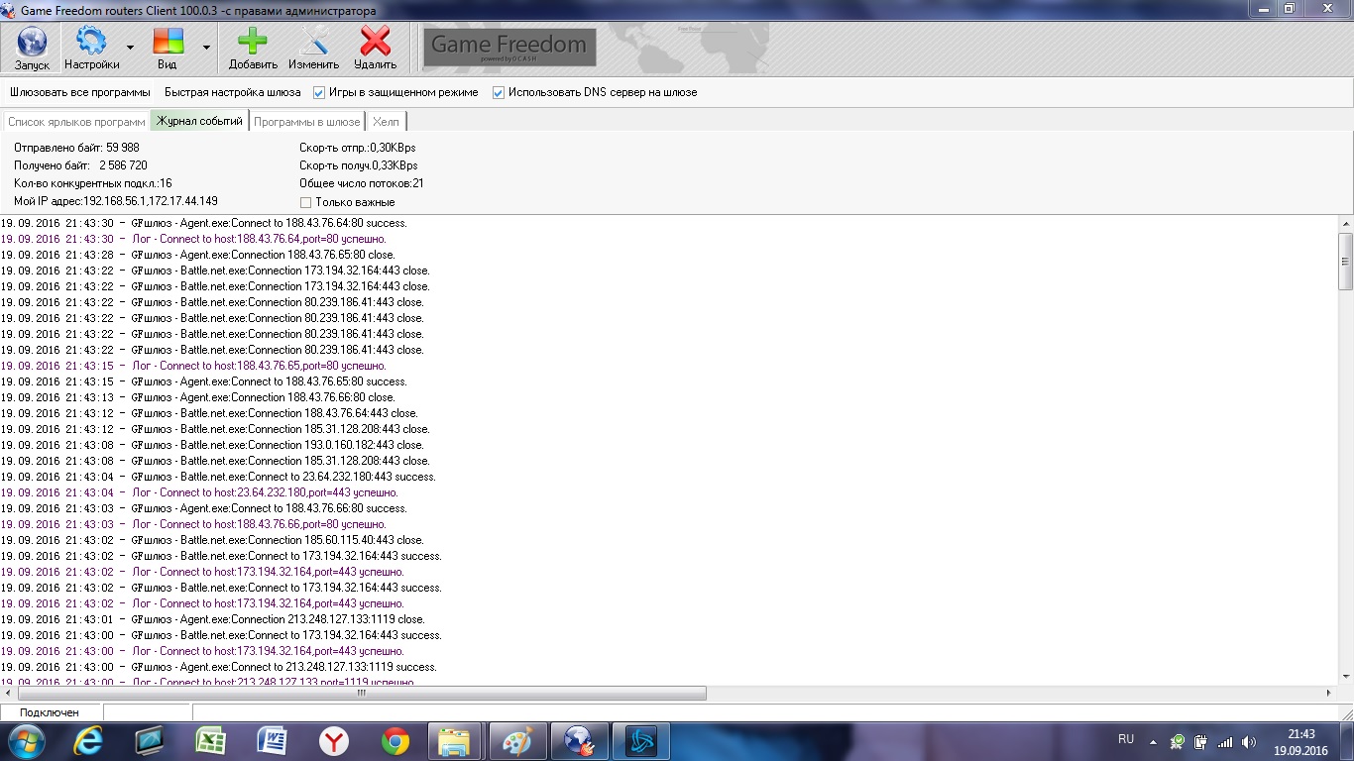Click the green plus Добавить icon
1354x761 pixels.
(253, 43)
